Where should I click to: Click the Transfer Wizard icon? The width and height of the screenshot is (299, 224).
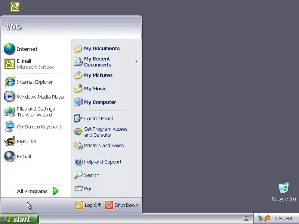(x=10, y=112)
